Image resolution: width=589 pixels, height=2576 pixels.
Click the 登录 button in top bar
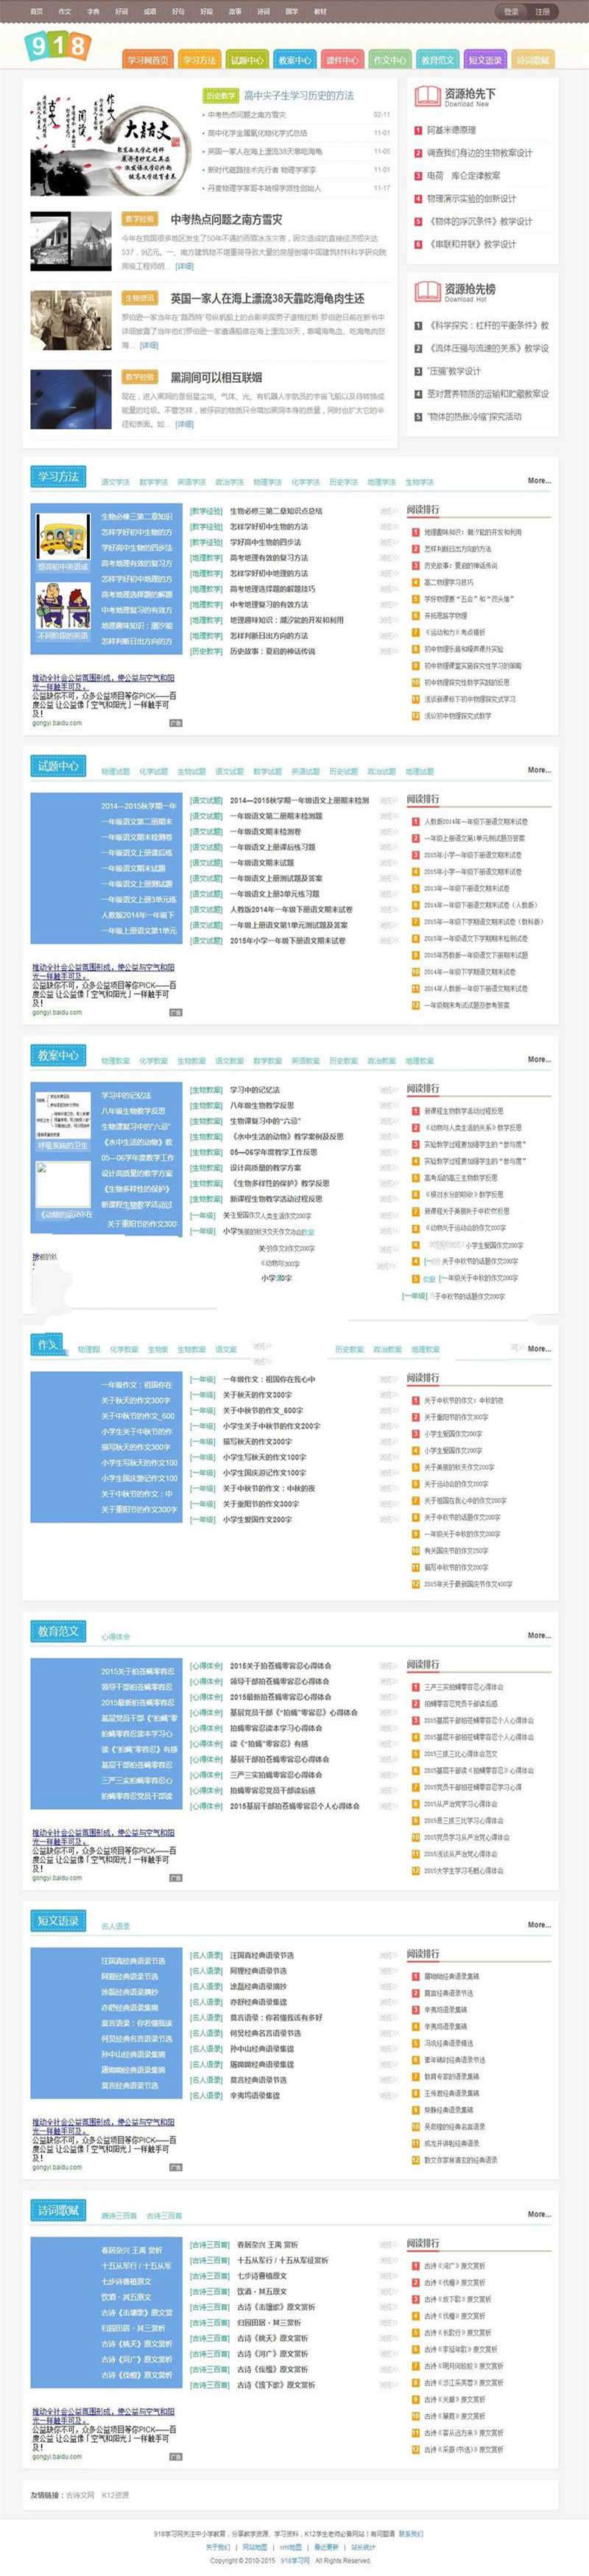(511, 12)
